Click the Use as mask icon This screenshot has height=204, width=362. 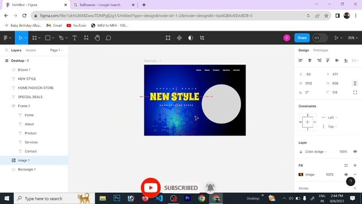tap(191, 38)
